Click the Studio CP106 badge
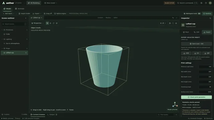The height and width of the screenshot is (120, 214). pos(169,3)
